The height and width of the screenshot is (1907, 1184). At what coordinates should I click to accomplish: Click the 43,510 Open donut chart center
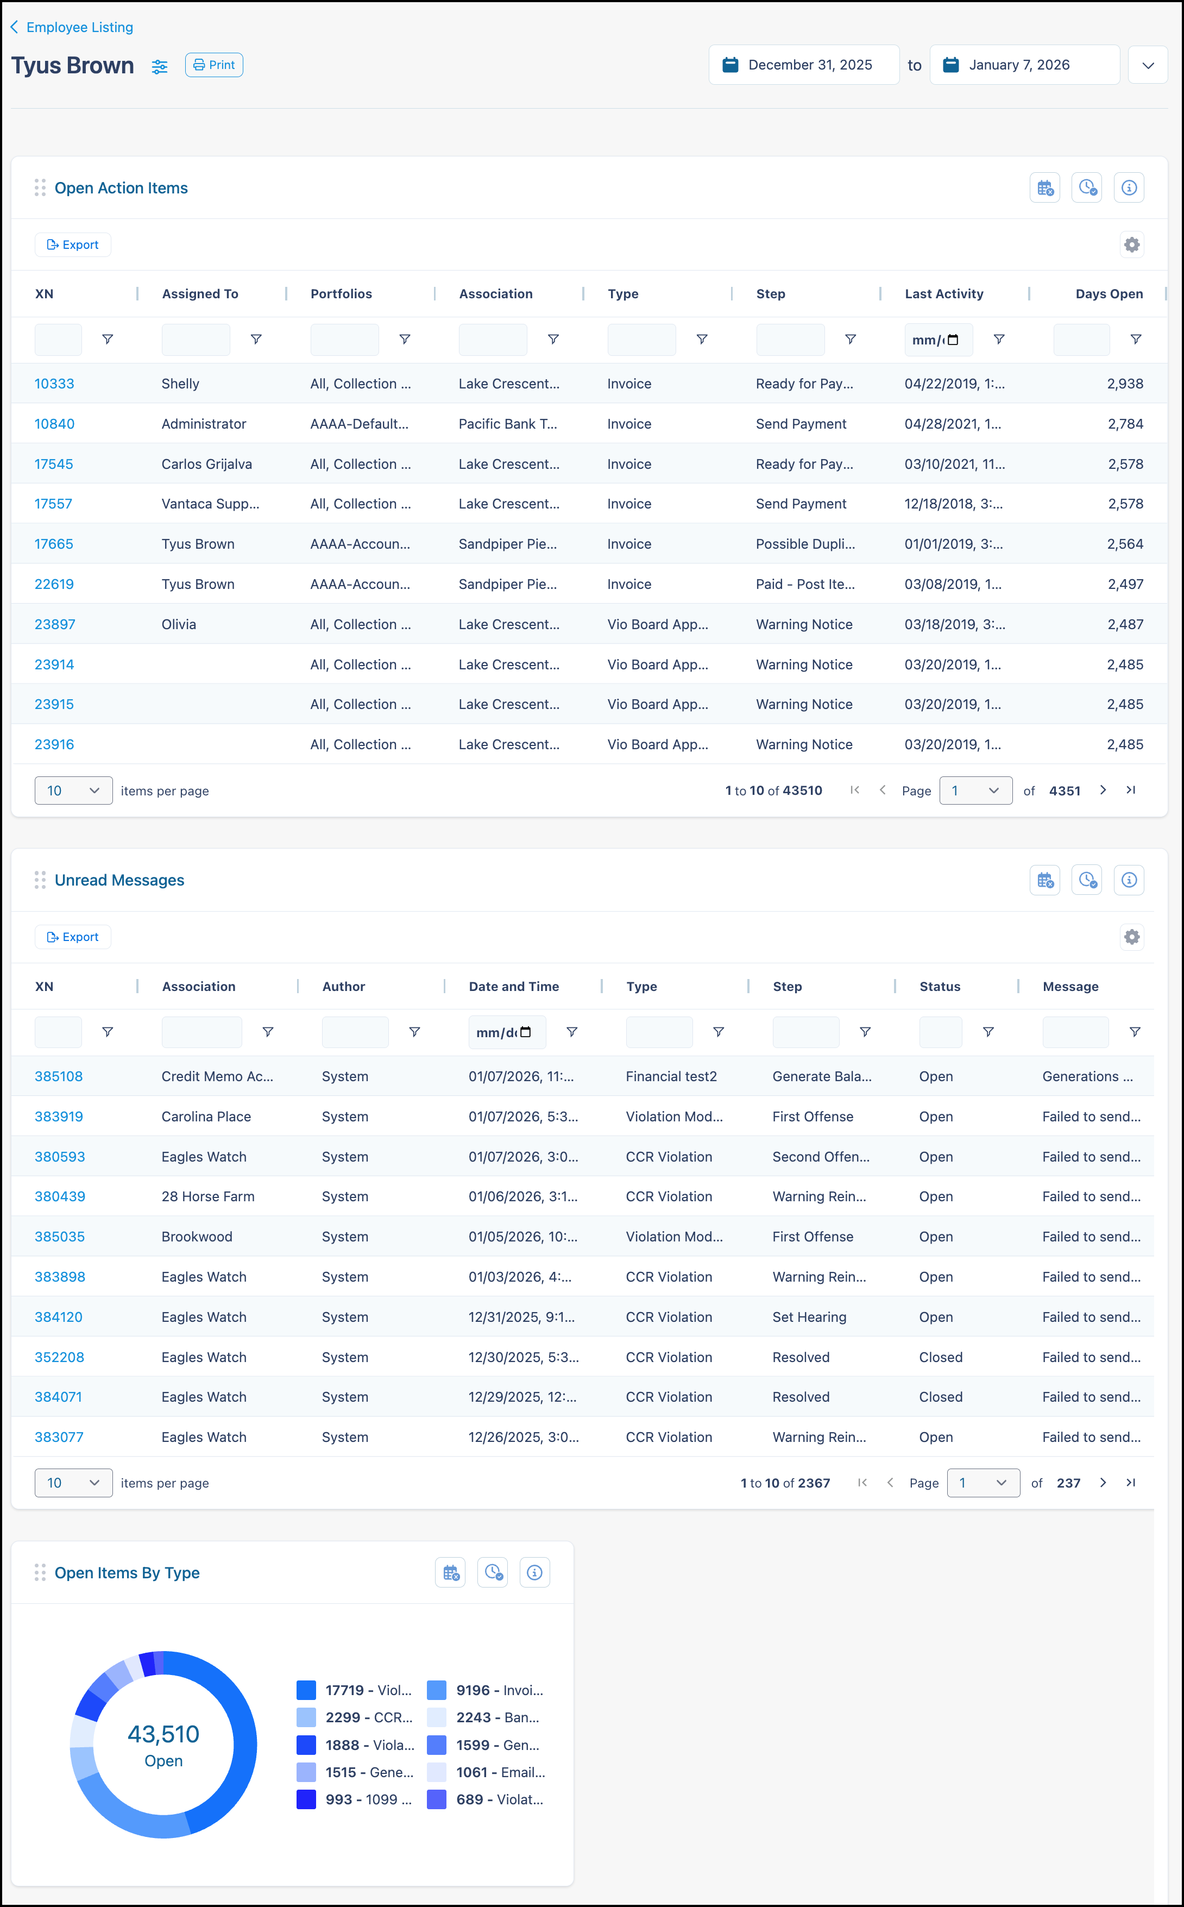click(x=163, y=1746)
